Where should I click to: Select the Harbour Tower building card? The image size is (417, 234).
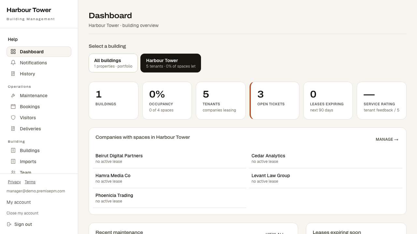tap(171, 63)
